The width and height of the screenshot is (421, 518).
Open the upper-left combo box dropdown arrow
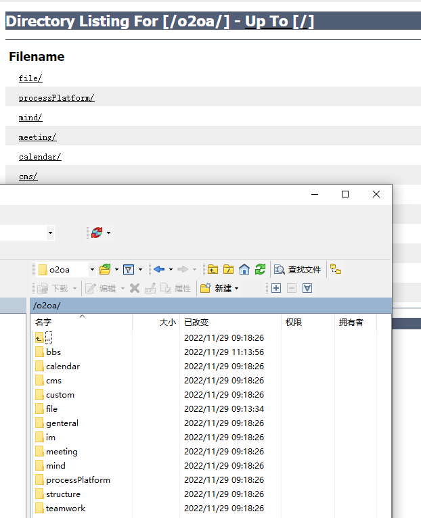[50, 233]
